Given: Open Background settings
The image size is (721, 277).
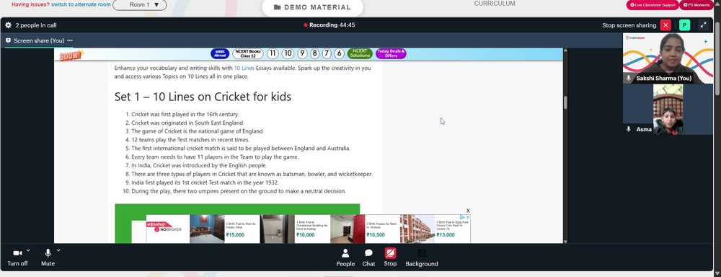Looking at the screenshot, I should [422, 258].
